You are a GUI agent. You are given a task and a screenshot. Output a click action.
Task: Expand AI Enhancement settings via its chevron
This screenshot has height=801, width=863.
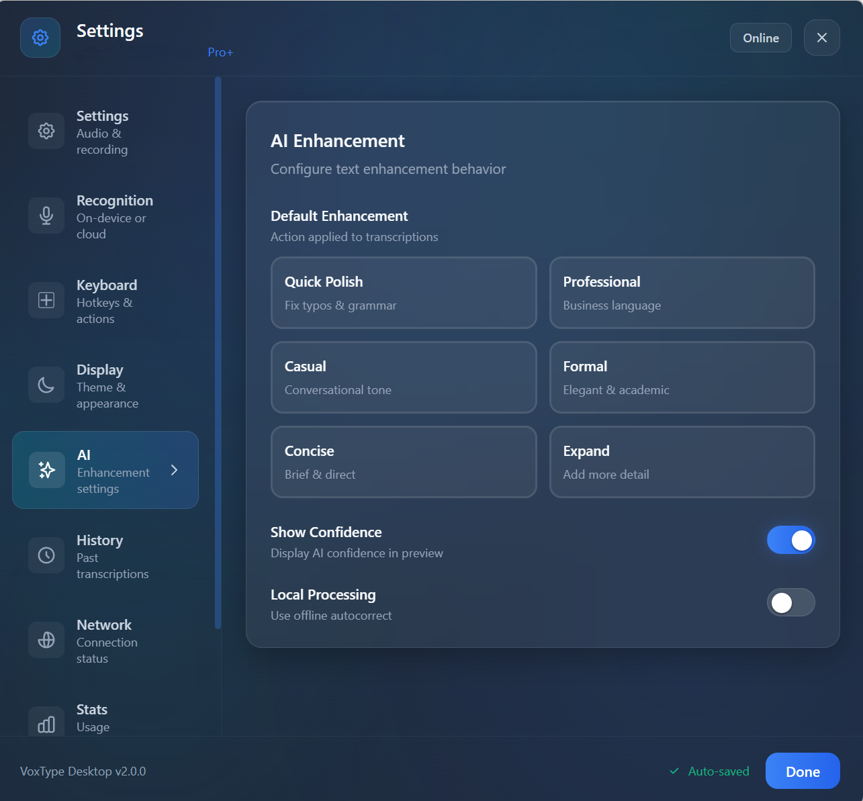pos(174,470)
